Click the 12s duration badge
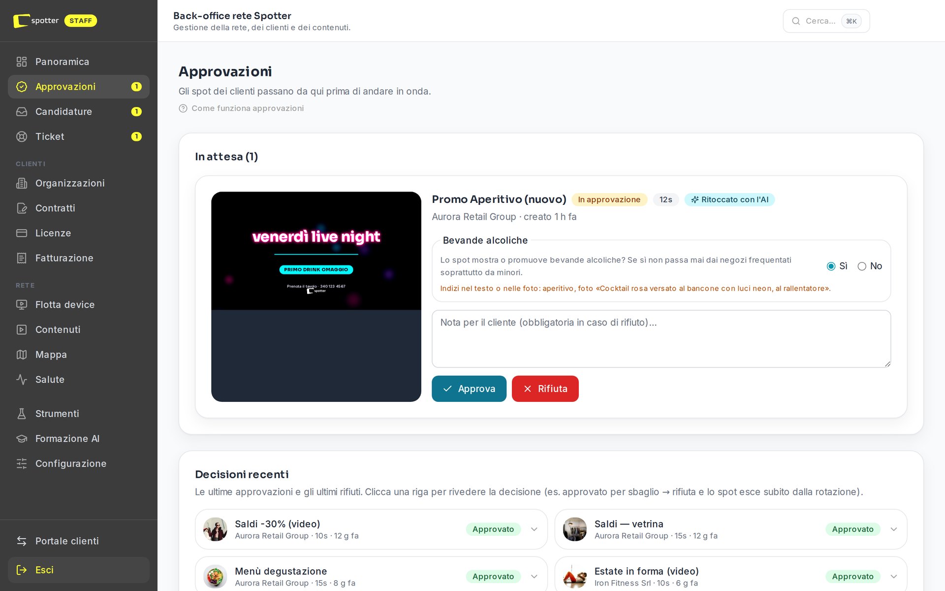945x591 pixels. [x=666, y=199]
